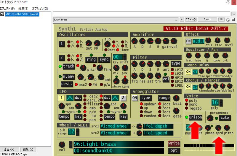Screen dimensions: 237x156
Task: Click the unison pitch knob
Action: click(x=227, y=128)
